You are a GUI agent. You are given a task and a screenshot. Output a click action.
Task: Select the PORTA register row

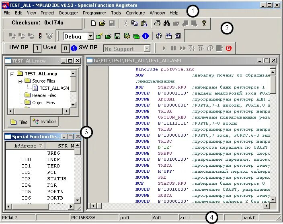tap(40, 192)
